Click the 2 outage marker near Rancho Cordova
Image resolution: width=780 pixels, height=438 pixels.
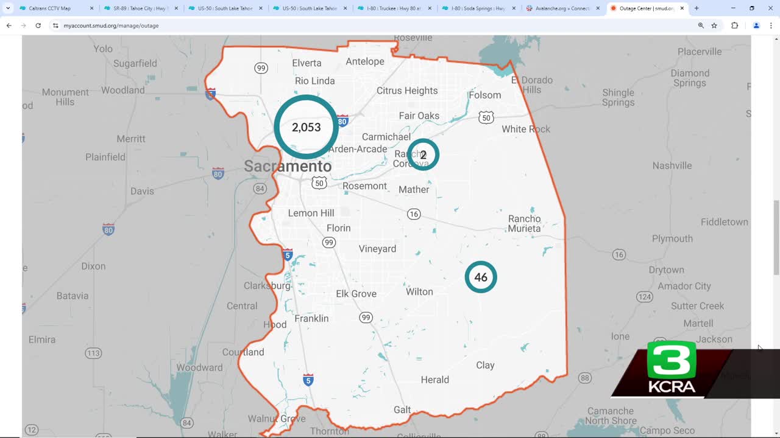(423, 155)
